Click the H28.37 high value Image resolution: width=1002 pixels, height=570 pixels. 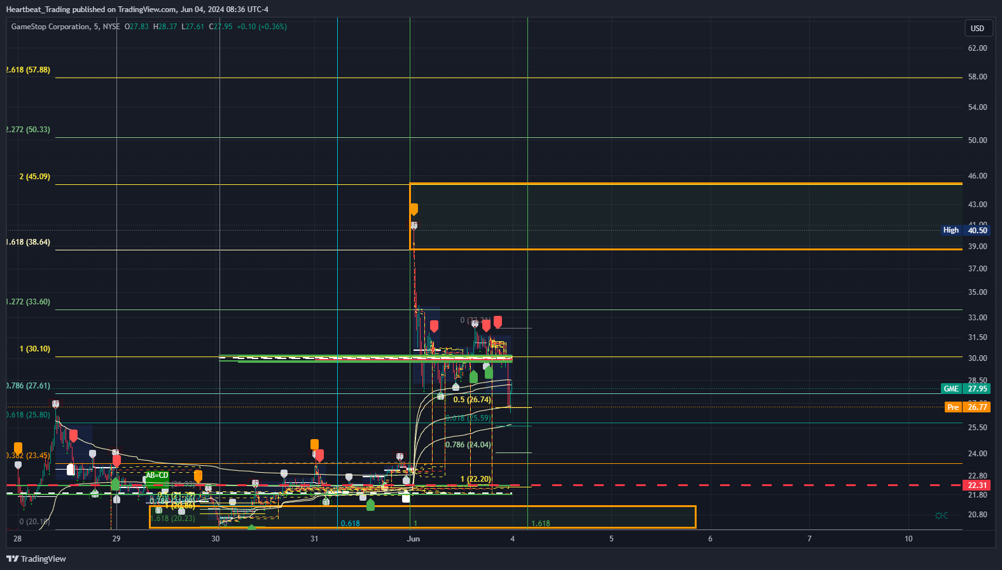(165, 27)
